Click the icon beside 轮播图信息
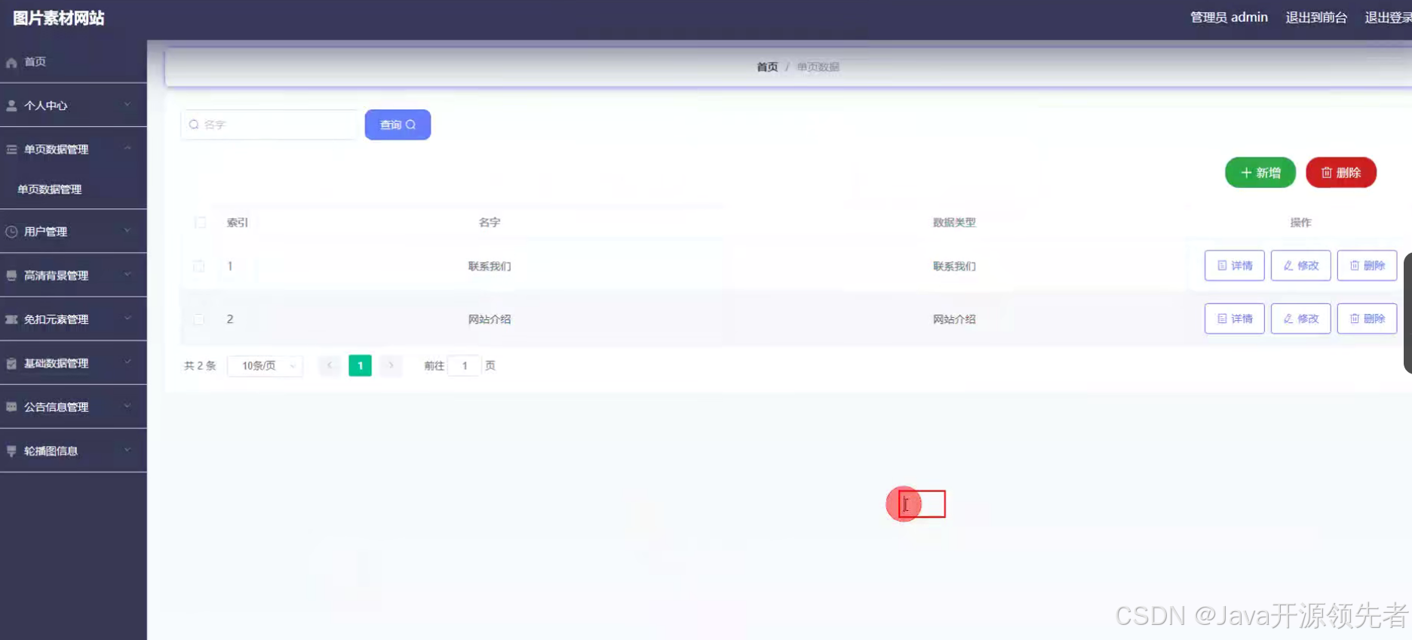 click(11, 451)
